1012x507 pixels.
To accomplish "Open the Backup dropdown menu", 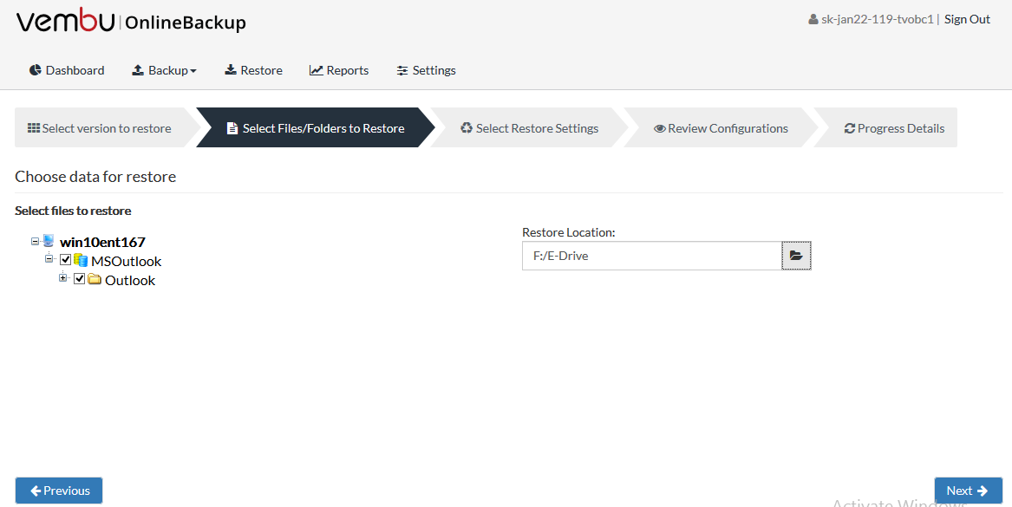I will [165, 70].
